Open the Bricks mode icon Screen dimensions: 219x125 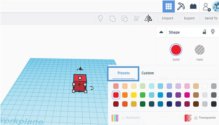193,6
